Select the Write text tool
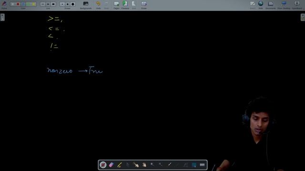The height and width of the screenshot is (171, 305). tap(186, 165)
